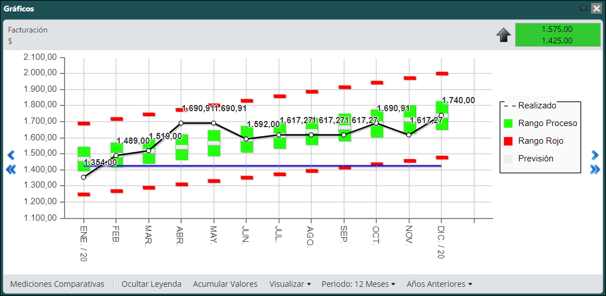
Task: Open the Años Anteriores dropdown
Action: pos(440,284)
